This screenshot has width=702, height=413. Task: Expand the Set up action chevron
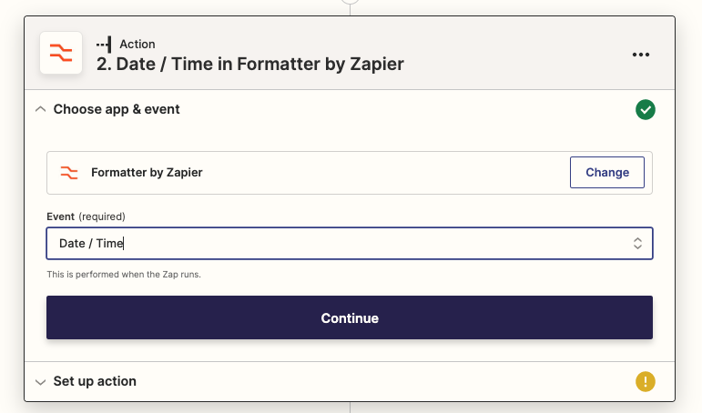(x=40, y=382)
